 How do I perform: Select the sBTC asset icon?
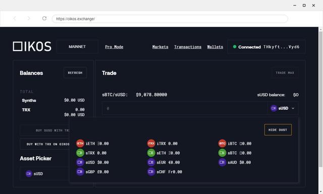click(x=222, y=153)
